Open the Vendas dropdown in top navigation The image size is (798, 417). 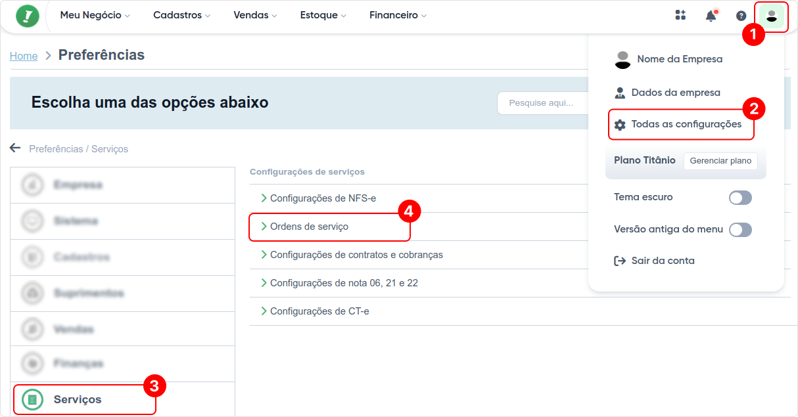click(255, 15)
